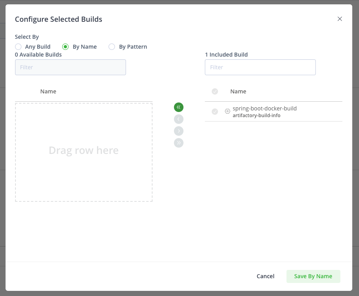Select the By Name radio option

pos(66,47)
